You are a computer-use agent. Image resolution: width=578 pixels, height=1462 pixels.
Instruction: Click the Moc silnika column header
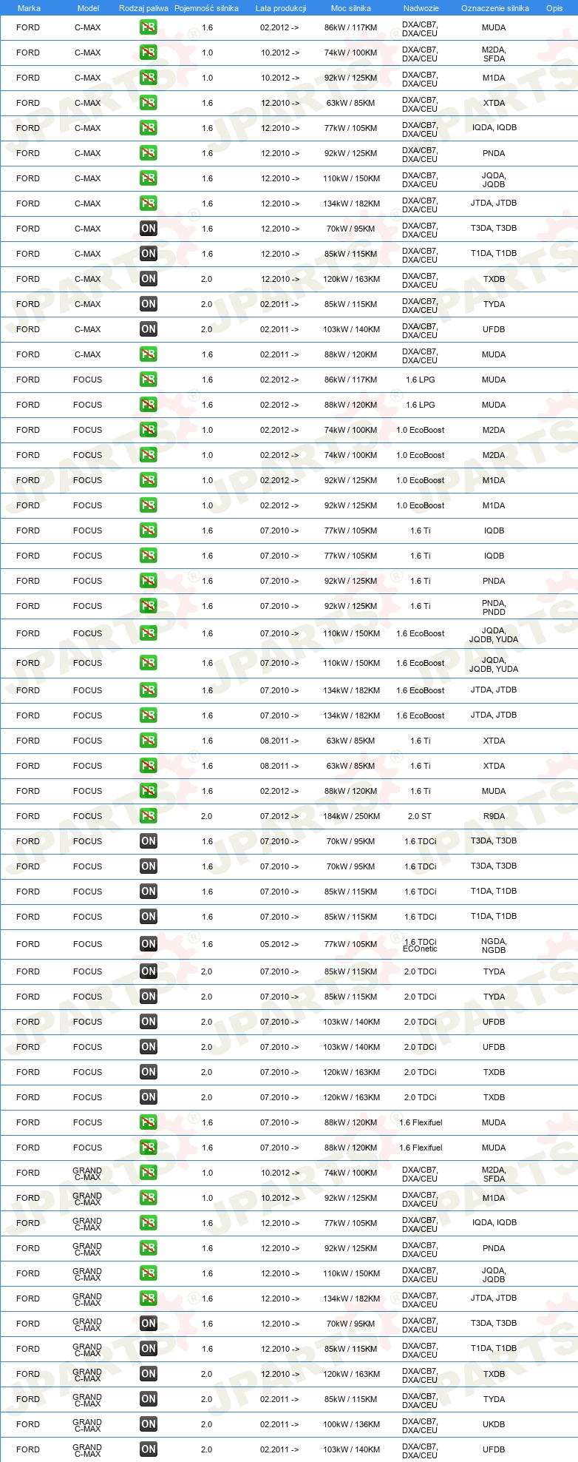[351, 8]
